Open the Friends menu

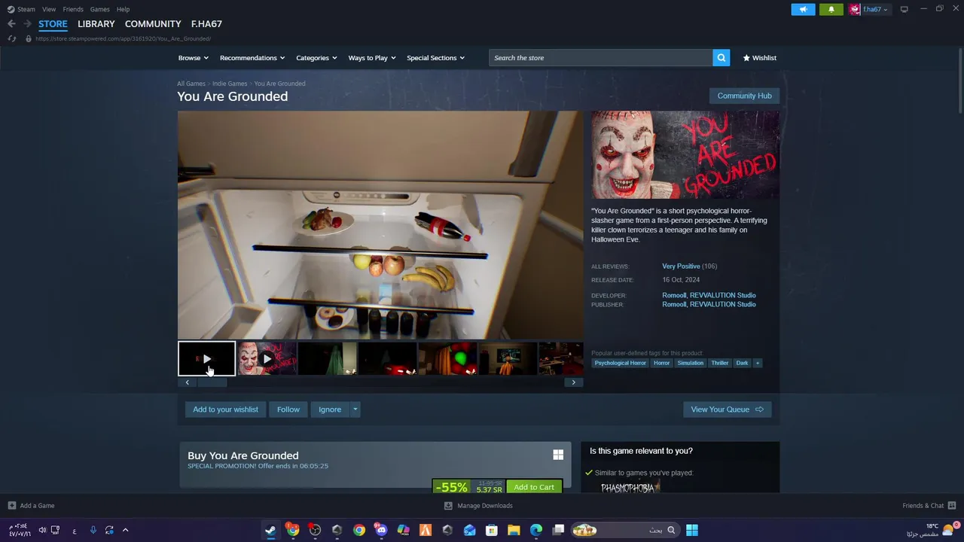[73, 9]
